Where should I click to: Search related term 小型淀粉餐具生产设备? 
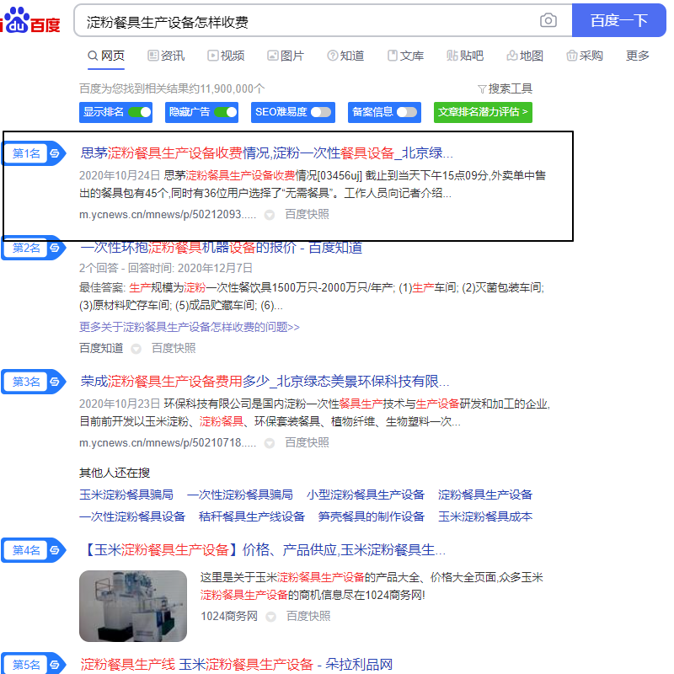tap(366, 495)
